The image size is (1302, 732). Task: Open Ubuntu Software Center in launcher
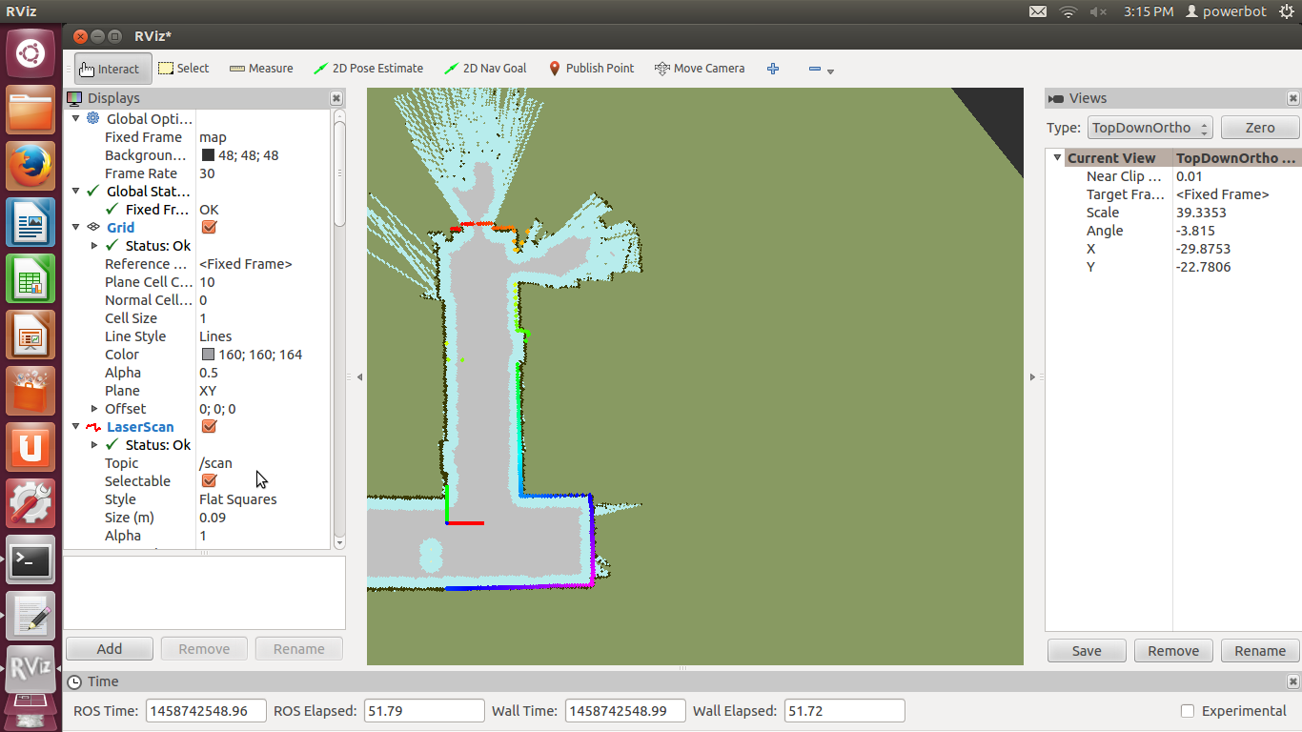pos(31,391)
